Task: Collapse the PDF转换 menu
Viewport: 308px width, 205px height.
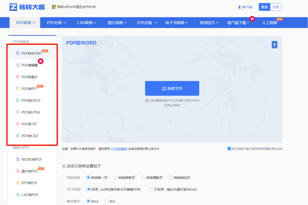Action: pos(25,23)
